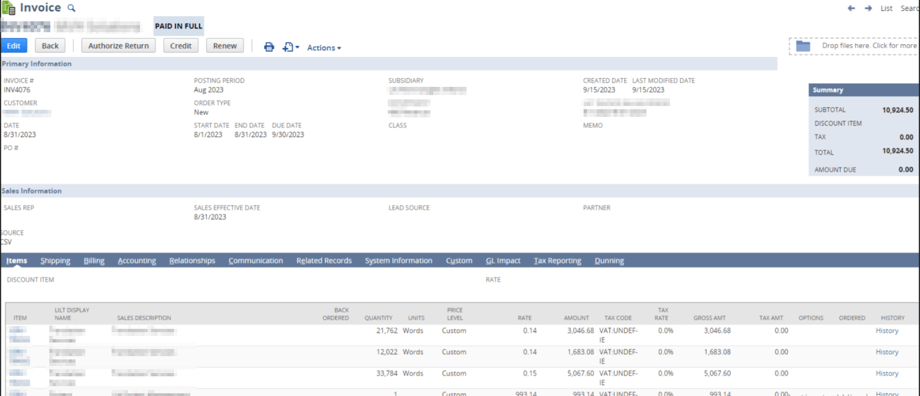Click the quantity 21,762 cell
This screenshot has width=920, height=396.
[x=387, y=330]
